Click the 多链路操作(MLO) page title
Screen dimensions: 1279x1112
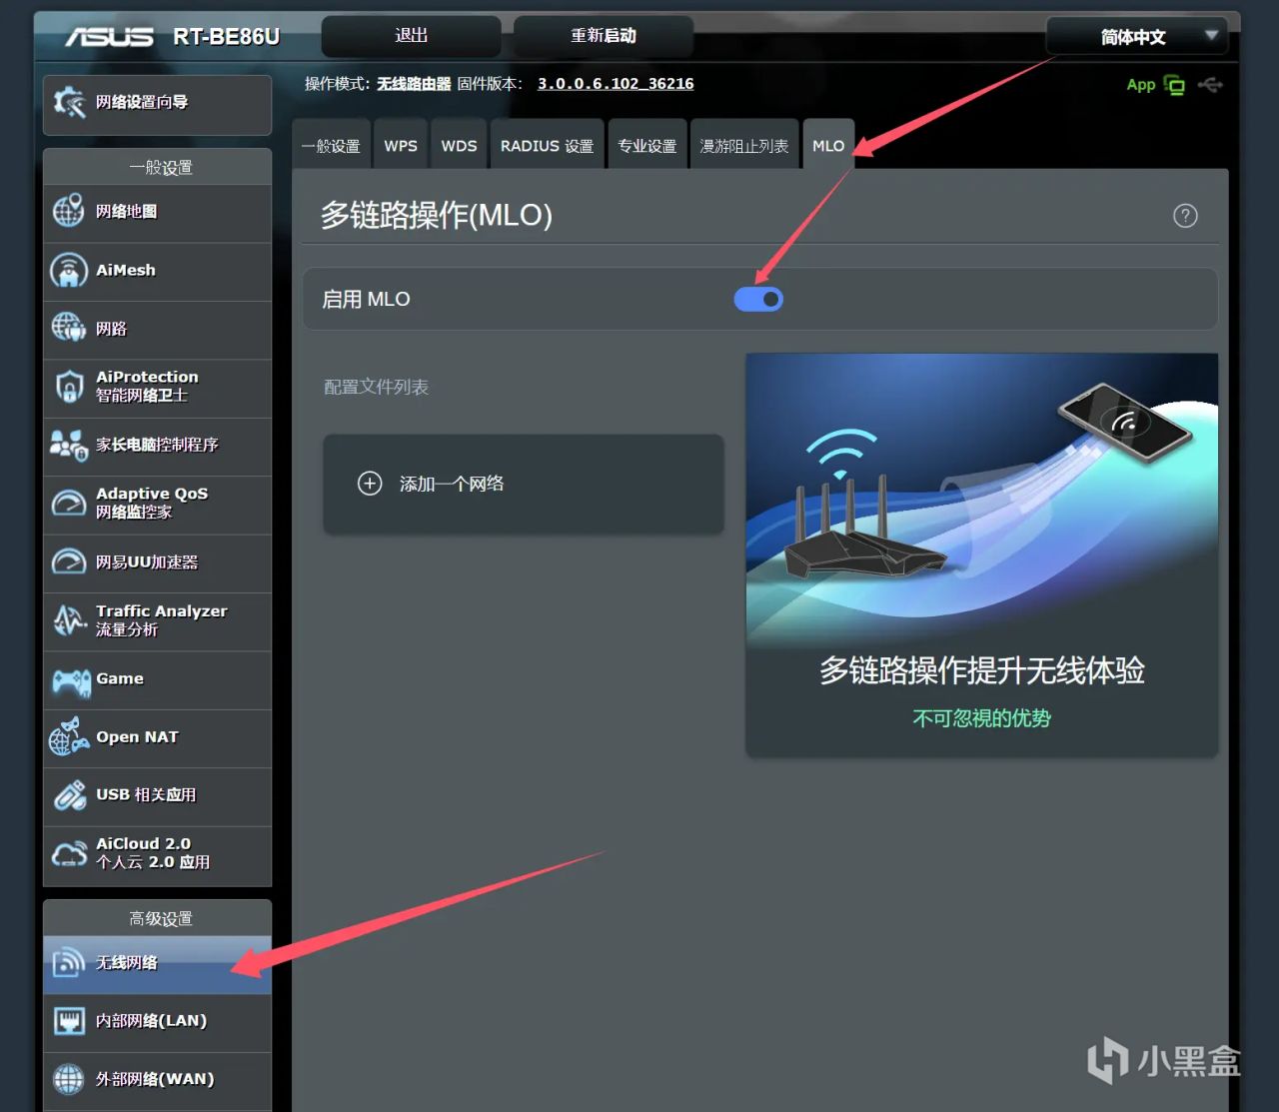(x=437, y=216)
